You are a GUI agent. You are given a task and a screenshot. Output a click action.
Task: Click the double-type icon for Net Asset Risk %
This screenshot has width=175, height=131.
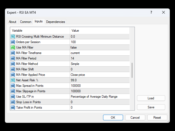[13, 80]
